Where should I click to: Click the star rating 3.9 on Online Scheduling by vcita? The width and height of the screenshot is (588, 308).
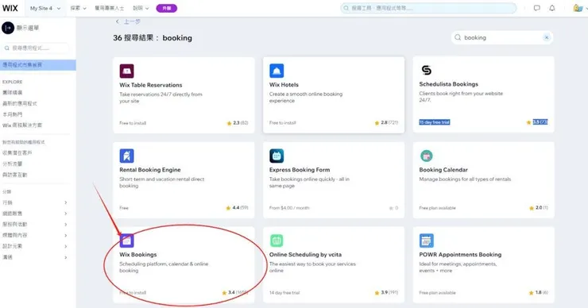pyautogui.click(x=386, y=293)
